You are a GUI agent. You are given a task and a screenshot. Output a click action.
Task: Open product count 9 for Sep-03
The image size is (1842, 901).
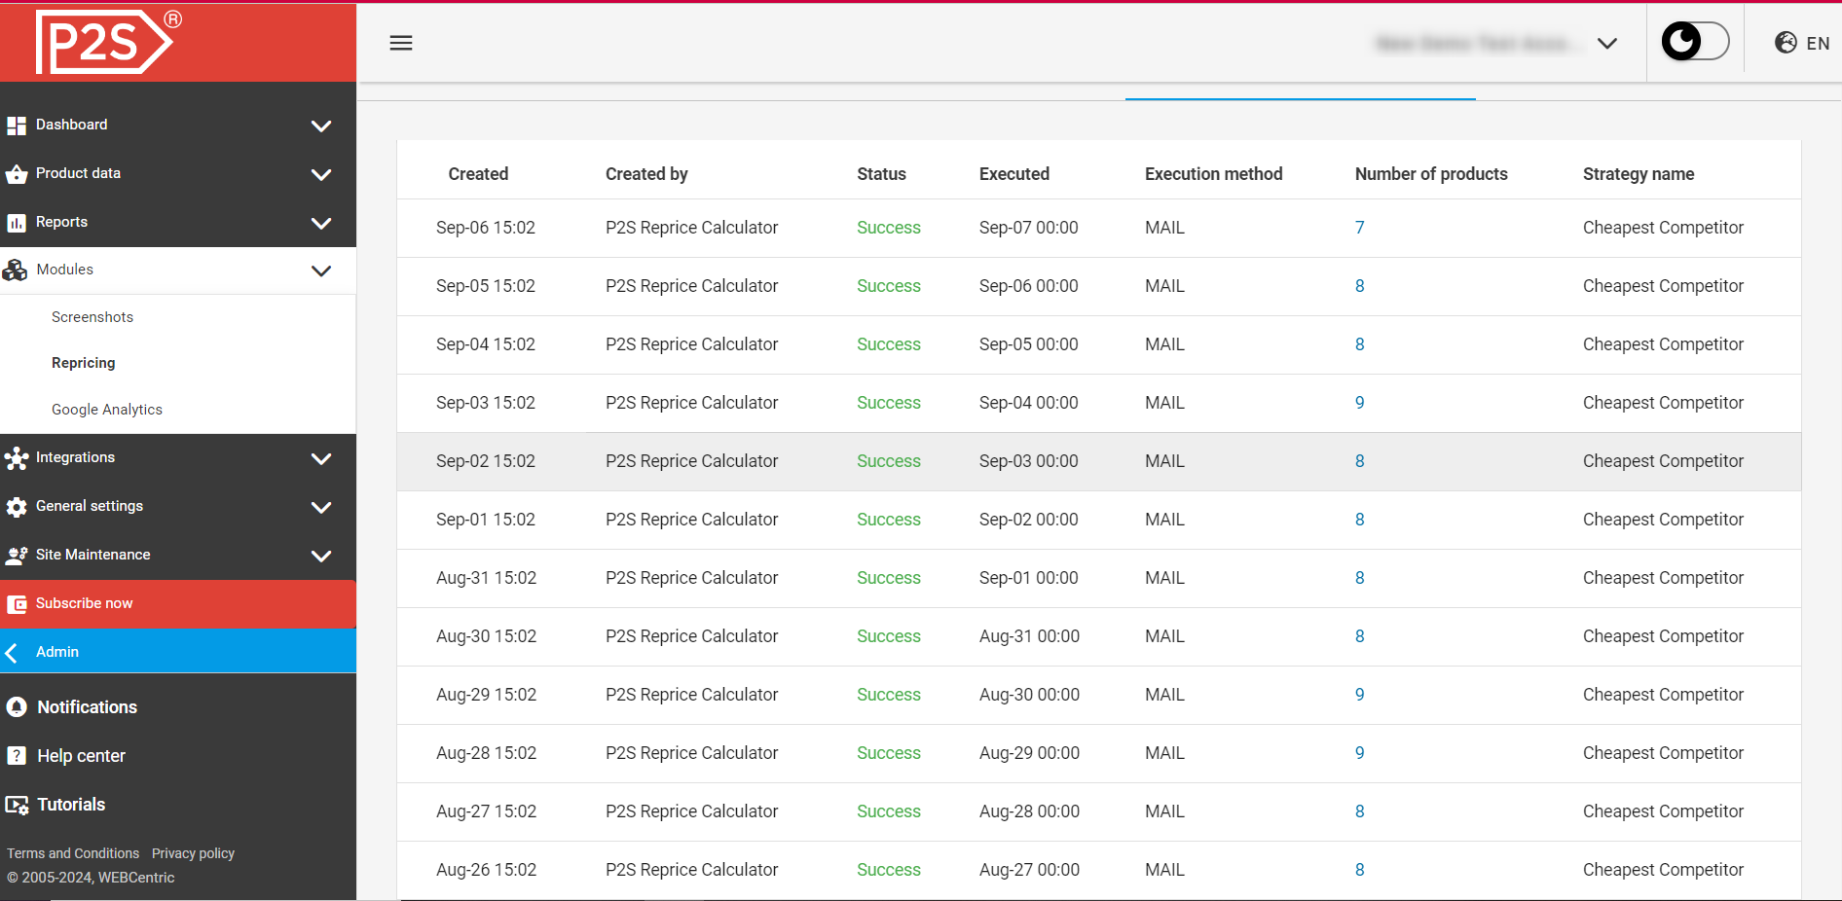pyautogui.click(x=1360, y=403)
